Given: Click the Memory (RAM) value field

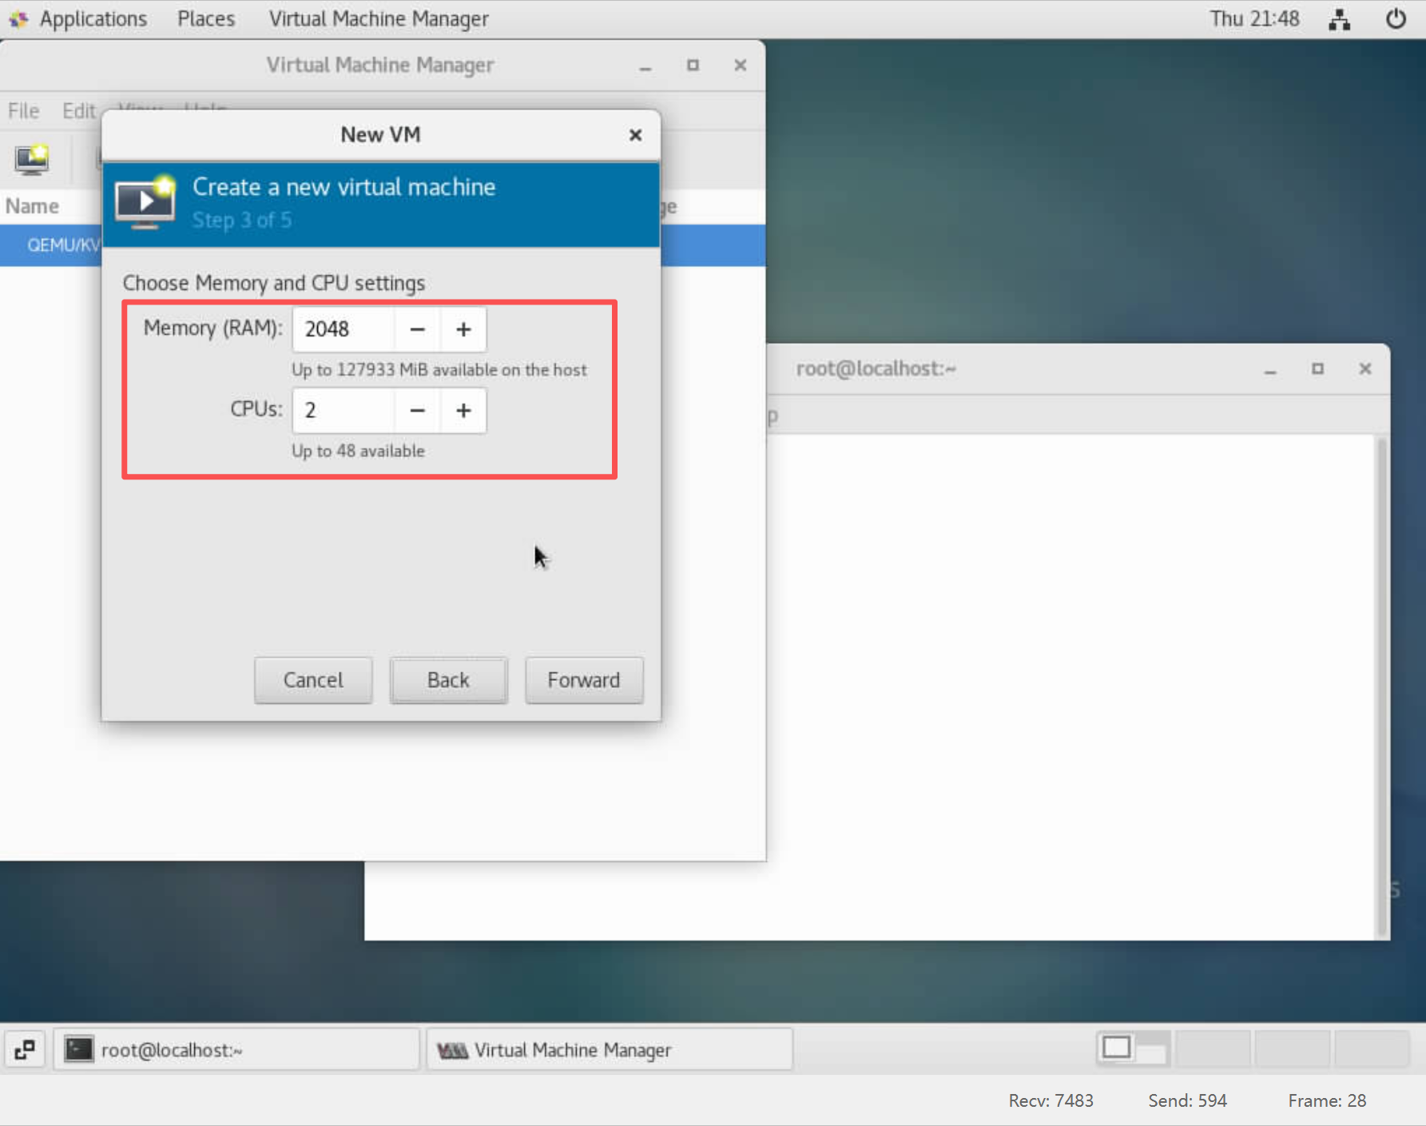Looking at the screenshot, I should click(344, 329).
